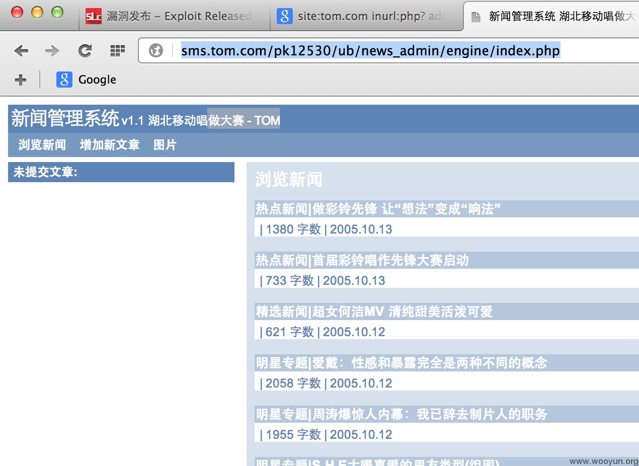Click '2058 字数 | 2005.10.12' info line
Screen dimensions: 639x466
pos(326,383)
